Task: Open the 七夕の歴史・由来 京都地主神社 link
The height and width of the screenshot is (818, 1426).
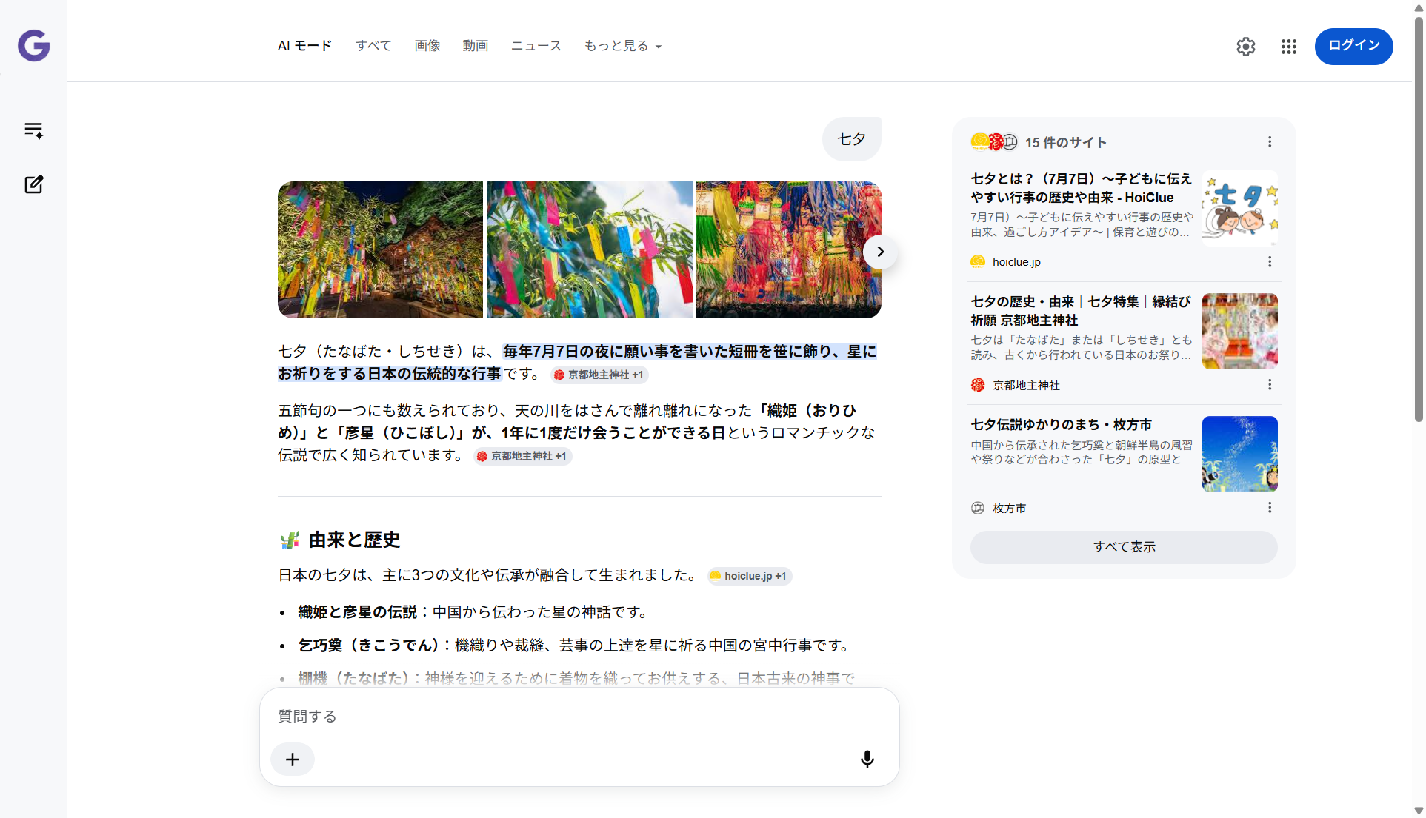Action: pos(1081,311)
